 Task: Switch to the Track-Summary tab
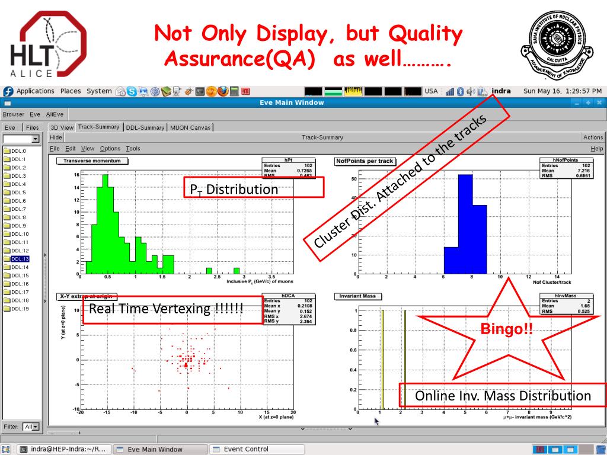coord(99,127)
